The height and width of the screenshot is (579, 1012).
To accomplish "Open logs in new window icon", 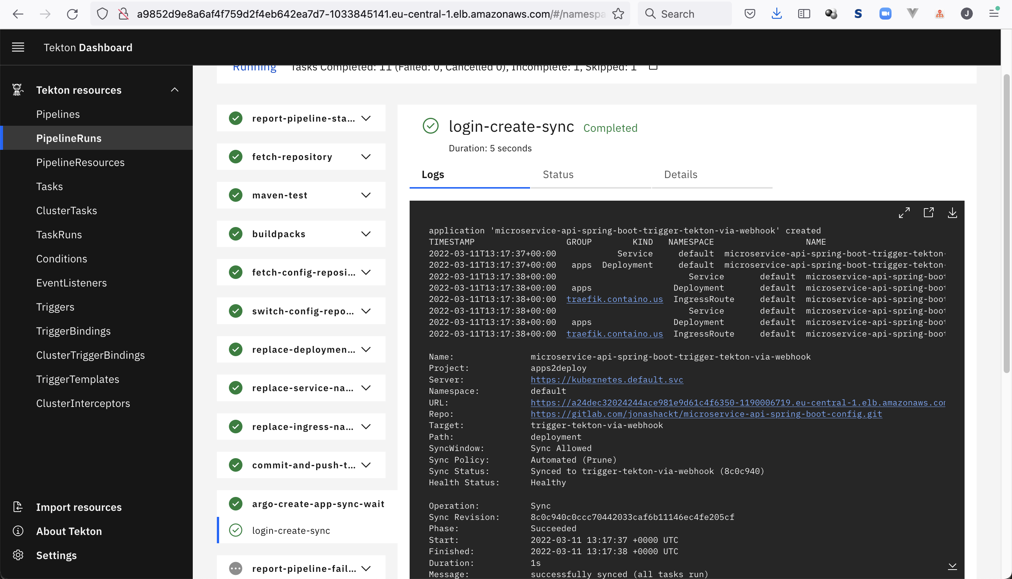I will (x=928, y=213).
